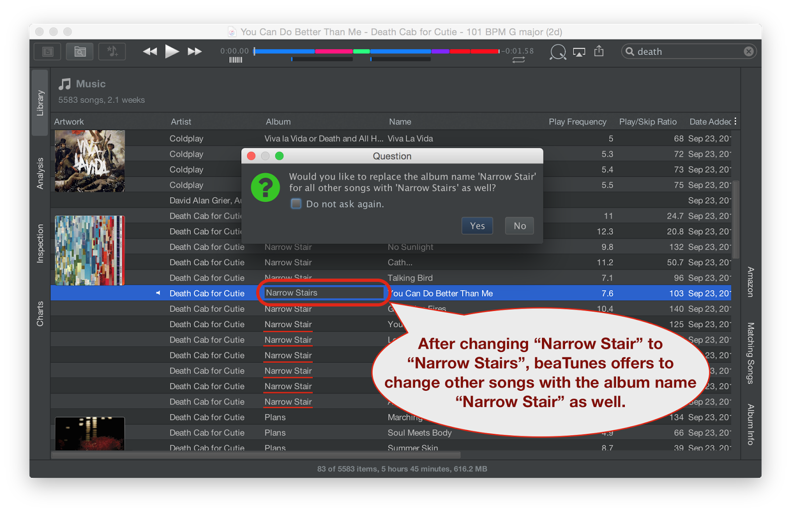The image size is (791, 513).
Task: Click the share export icon
Action: click(599, 50)
